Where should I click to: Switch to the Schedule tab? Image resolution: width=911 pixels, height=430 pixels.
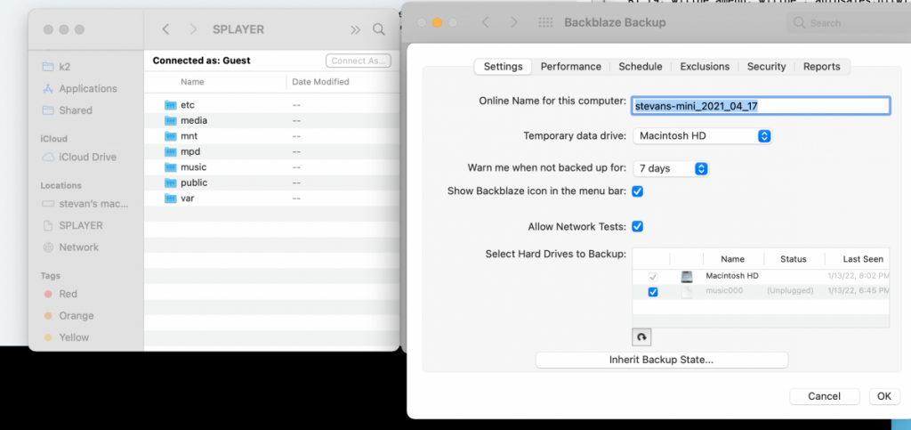coord(641,67)
